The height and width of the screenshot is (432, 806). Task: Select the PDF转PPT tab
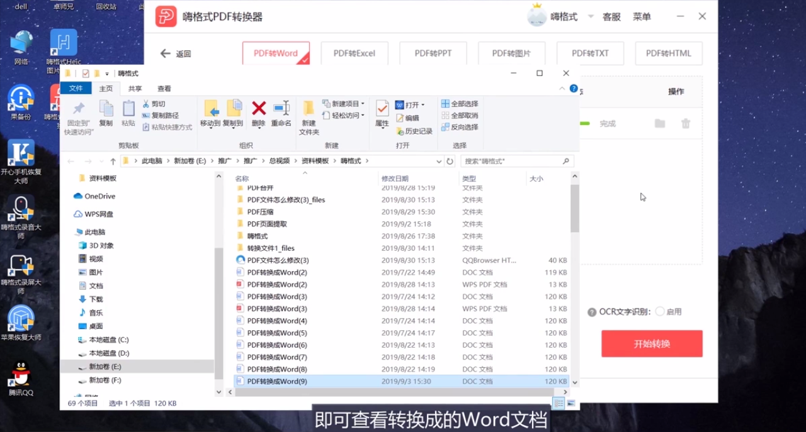[433, 53]
